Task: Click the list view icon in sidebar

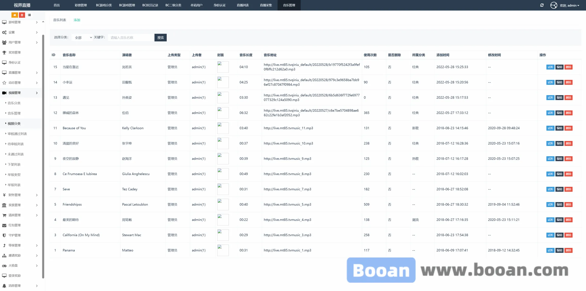Action: pos(29,15)
